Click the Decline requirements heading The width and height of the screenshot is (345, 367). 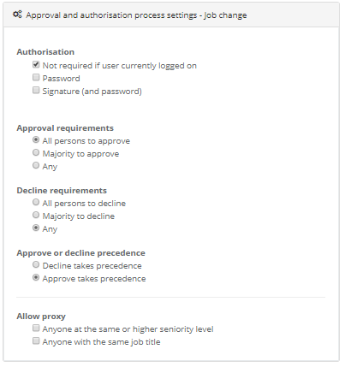click(x=62, y=191)
